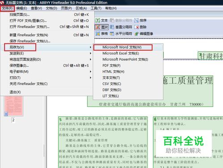
Task: Open the 查看(V) menu
Action: (x=36, y=8)
